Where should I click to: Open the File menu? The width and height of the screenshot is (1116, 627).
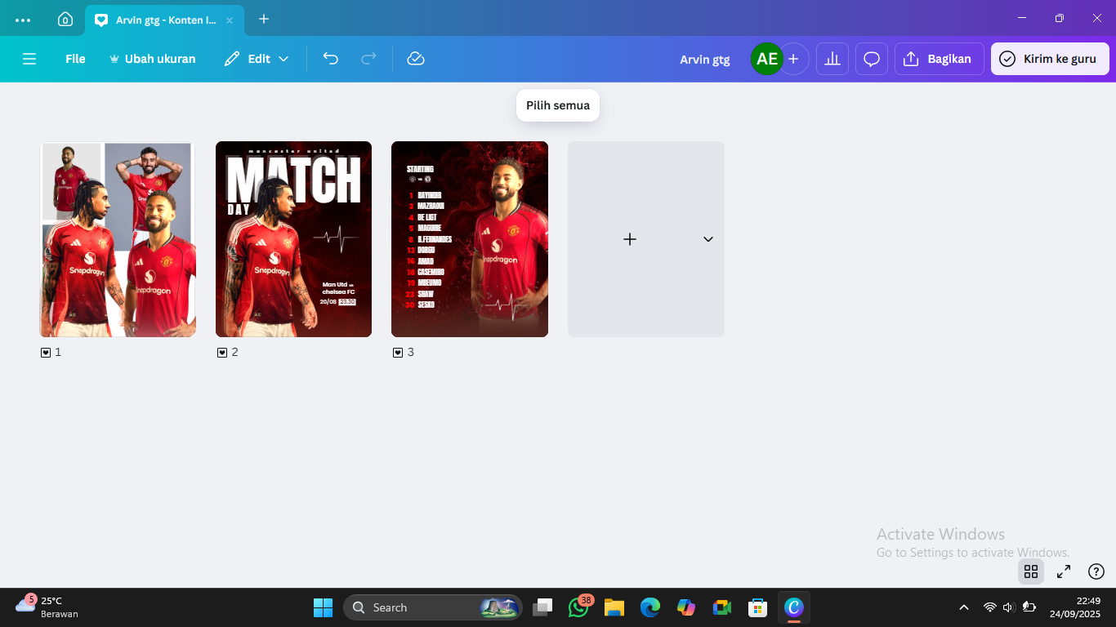[75, 59]
